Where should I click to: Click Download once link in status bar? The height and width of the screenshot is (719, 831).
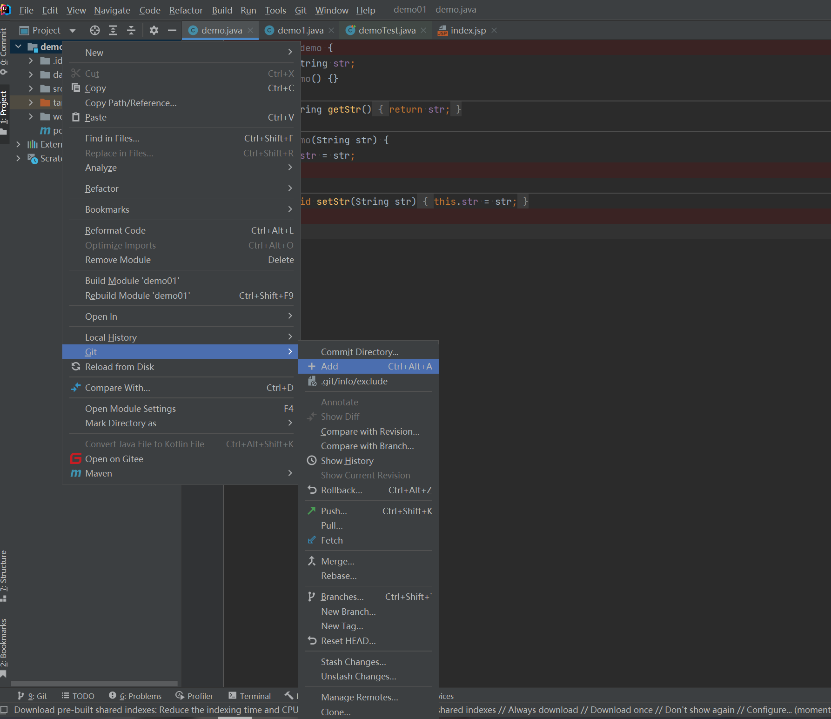pos(621,710)
